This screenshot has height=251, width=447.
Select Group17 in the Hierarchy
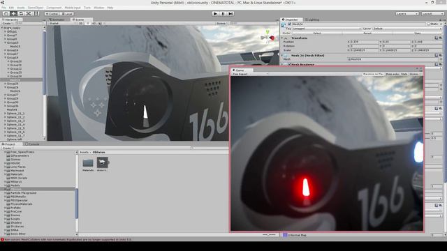click(x=13, y=54)
